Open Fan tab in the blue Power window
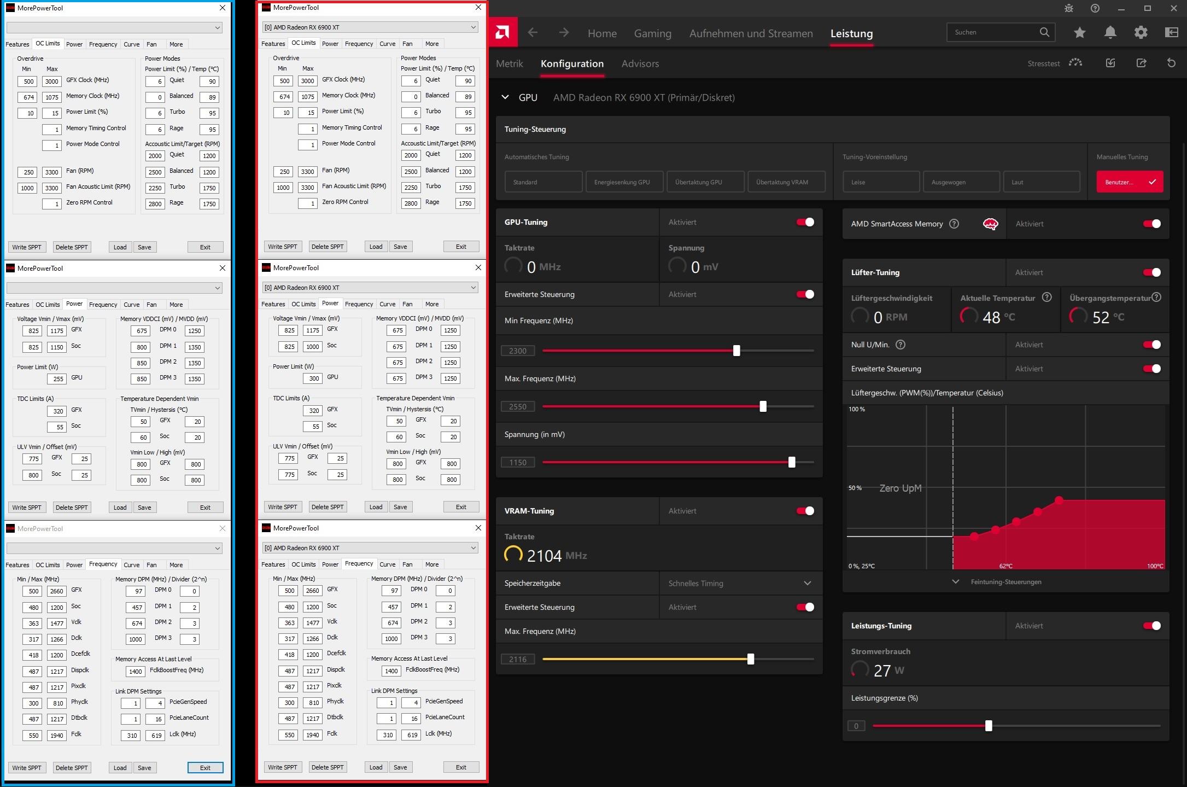The image size is (1187, 787). 151,305
